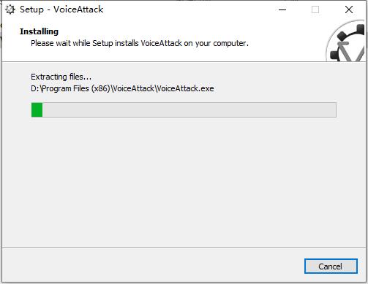
Task: Click the empty gray part of the progress bar
Action: coord(189,110)
